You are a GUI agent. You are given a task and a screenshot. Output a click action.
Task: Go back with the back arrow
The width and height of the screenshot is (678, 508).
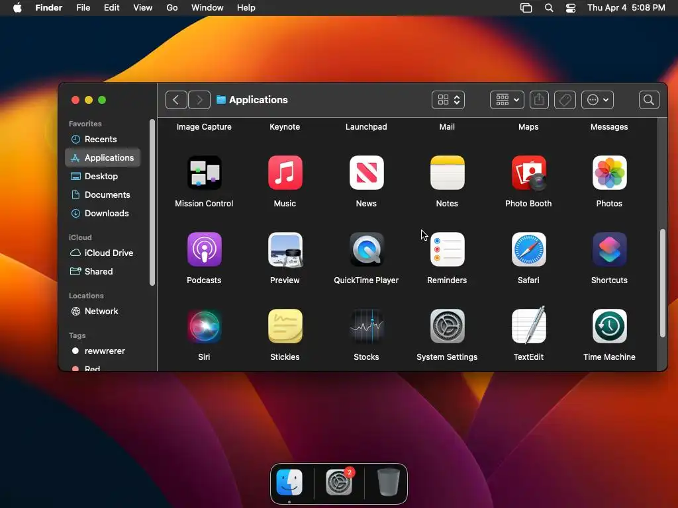pyautogui.click(x=176, y=100)
